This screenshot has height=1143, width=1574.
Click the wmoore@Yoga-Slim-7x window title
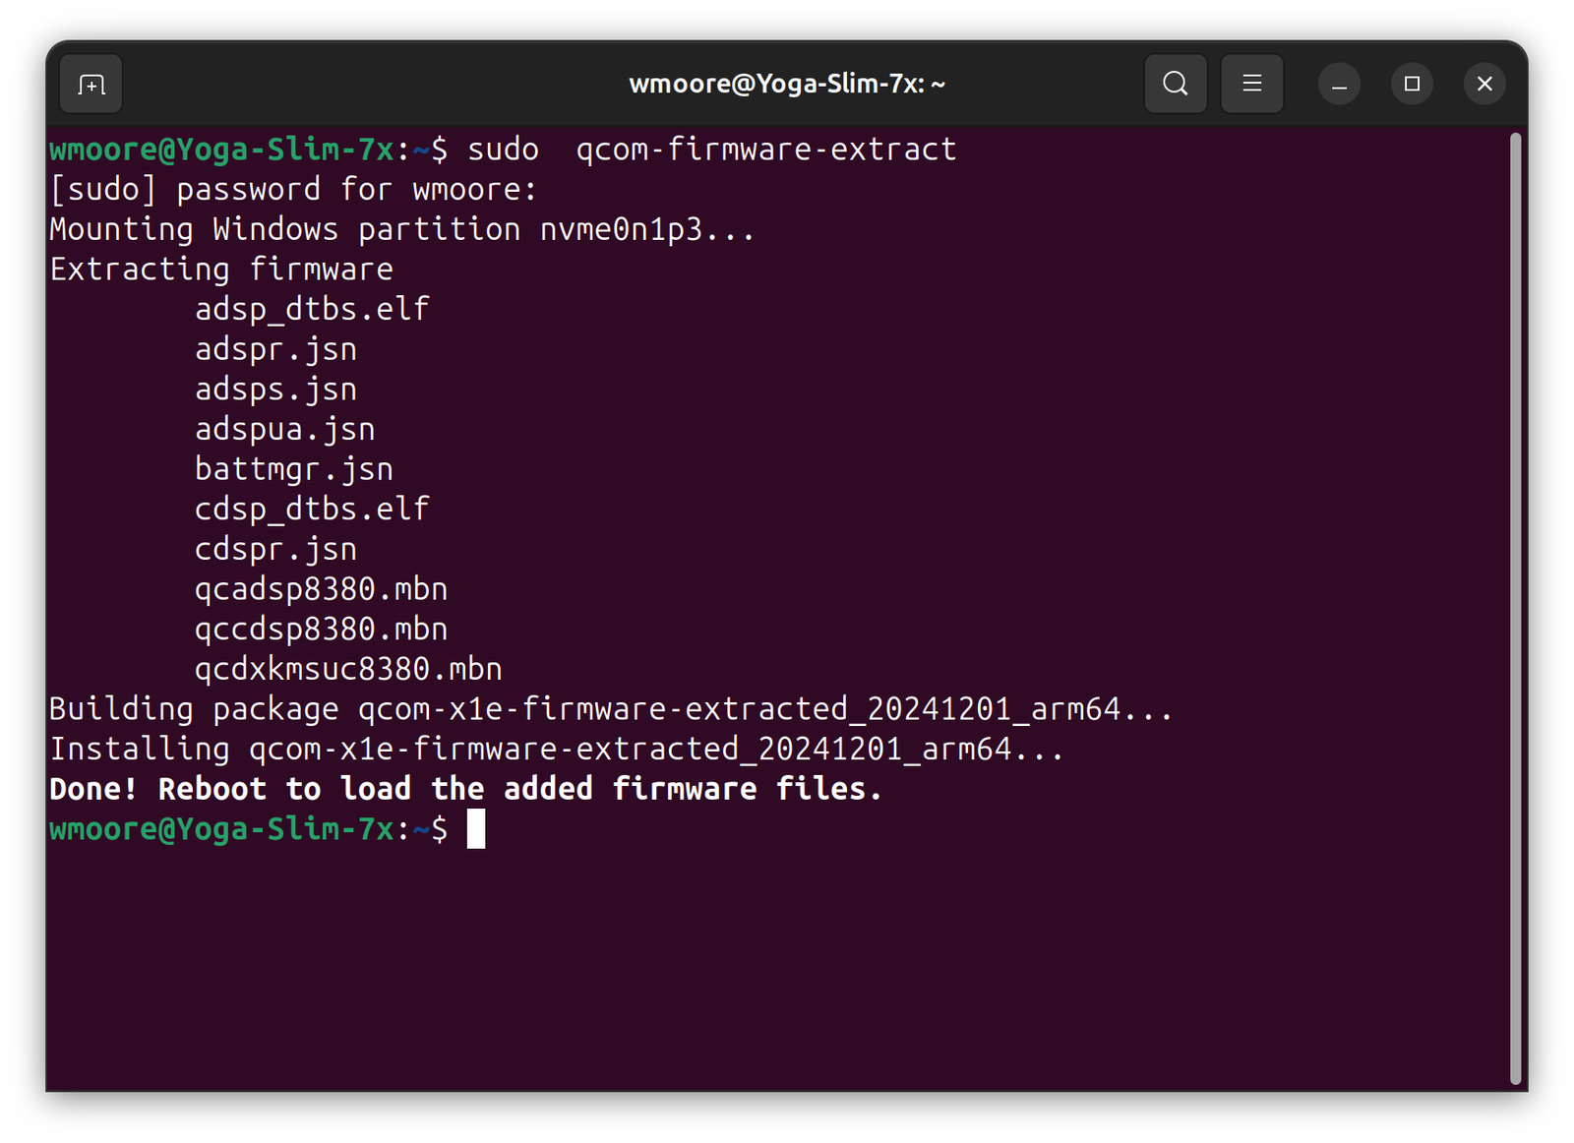pos(786,85)
